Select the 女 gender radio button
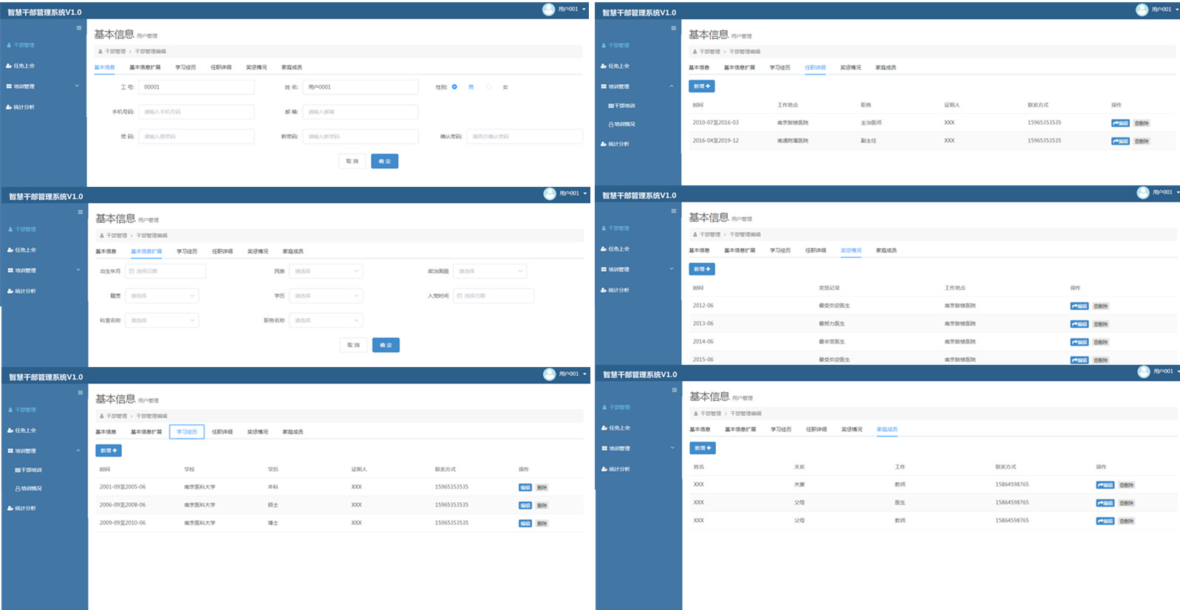 488,87
